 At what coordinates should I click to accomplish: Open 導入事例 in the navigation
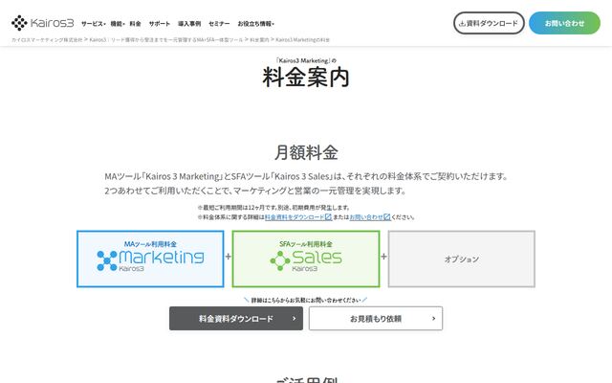pos(189,24)
